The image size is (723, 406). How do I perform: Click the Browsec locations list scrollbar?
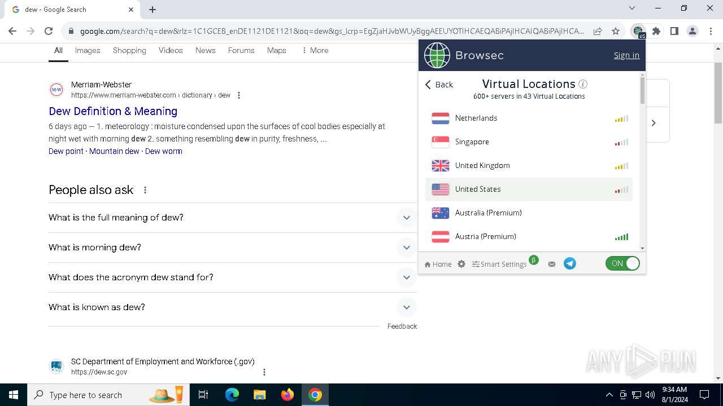point(642,90)
